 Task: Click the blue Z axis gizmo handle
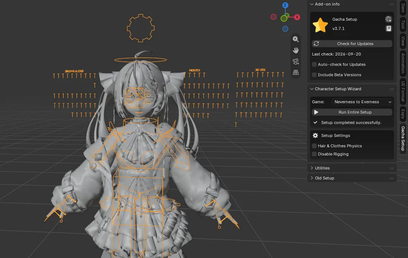pyautogui.click(x=285, y=5)
